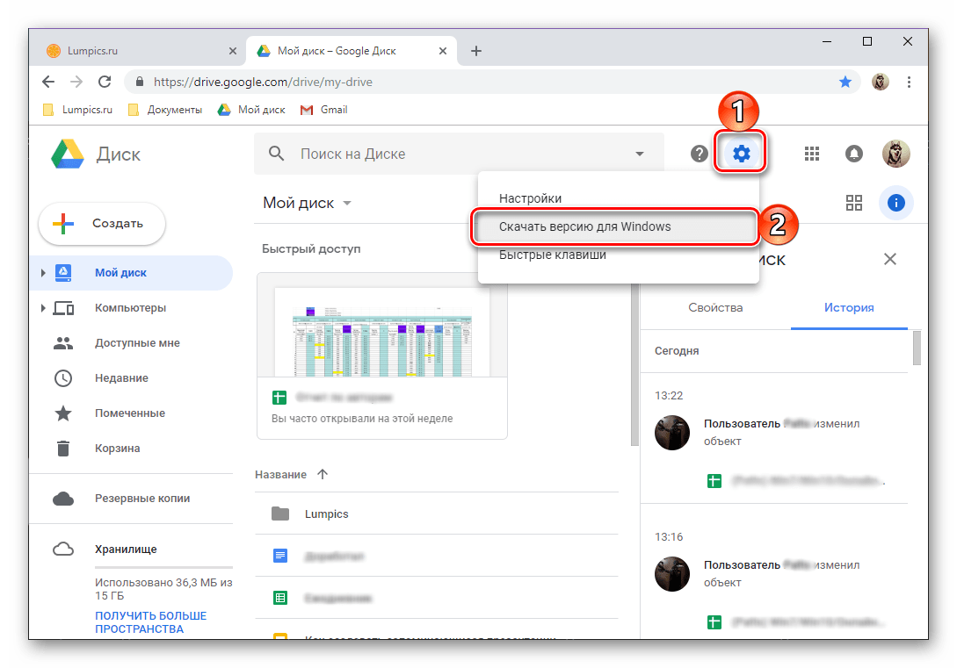
Task: Click the Создать button
Action: (x=102, y=224)
